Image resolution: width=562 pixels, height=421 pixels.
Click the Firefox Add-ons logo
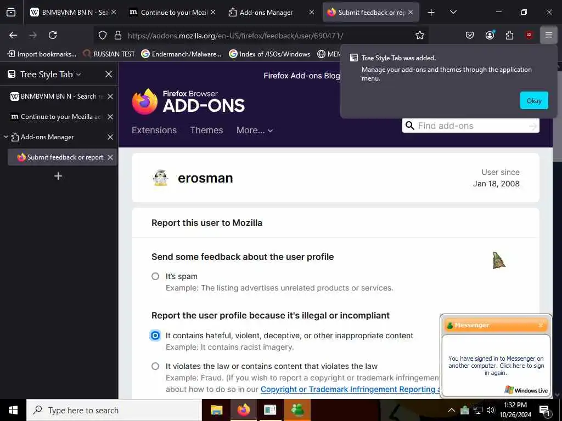tap(189, 101)
